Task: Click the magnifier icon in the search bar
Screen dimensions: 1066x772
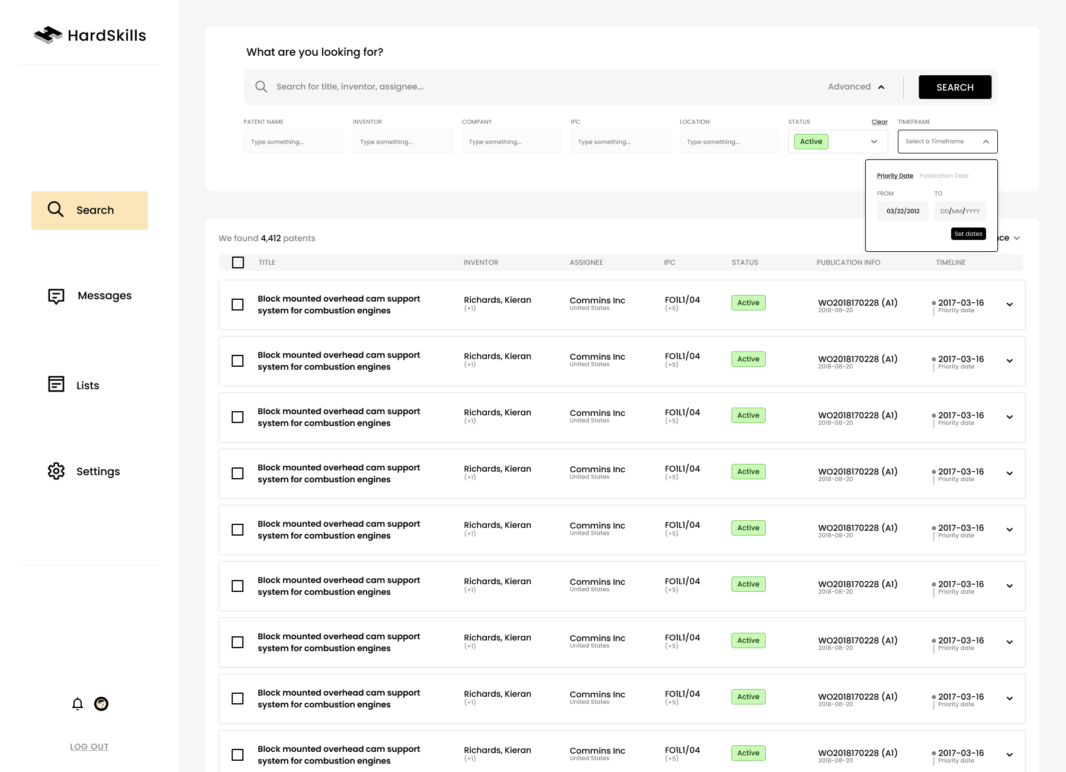Action: pos(261,87)
